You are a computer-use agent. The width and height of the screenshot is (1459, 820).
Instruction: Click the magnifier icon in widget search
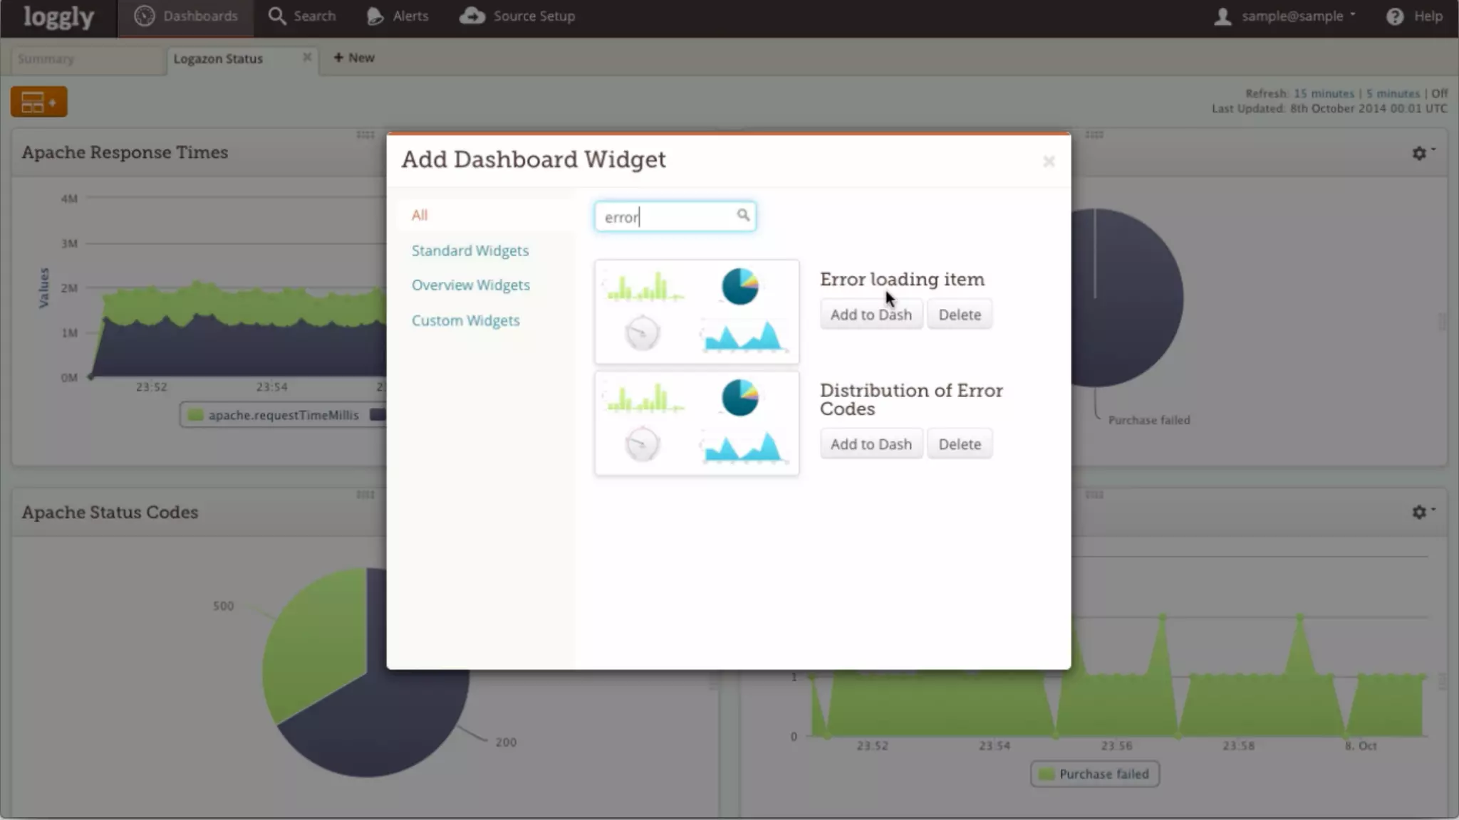(x=743, y=215)
